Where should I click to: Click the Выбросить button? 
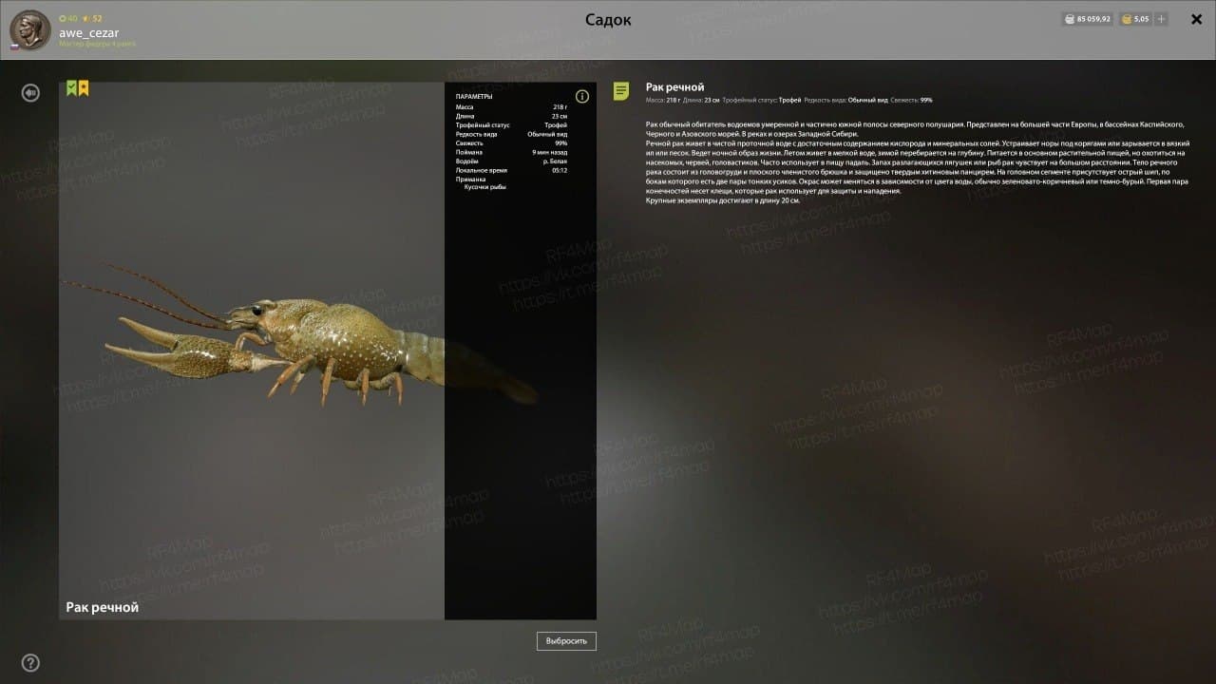[x=566, y=641]
